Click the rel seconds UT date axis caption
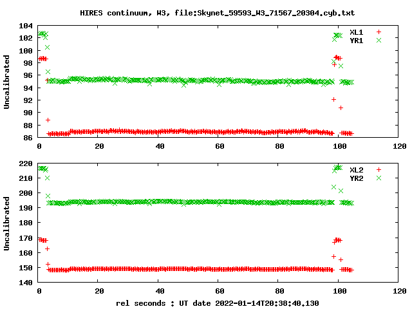This screenshot has height=309, width=412. 218,303
